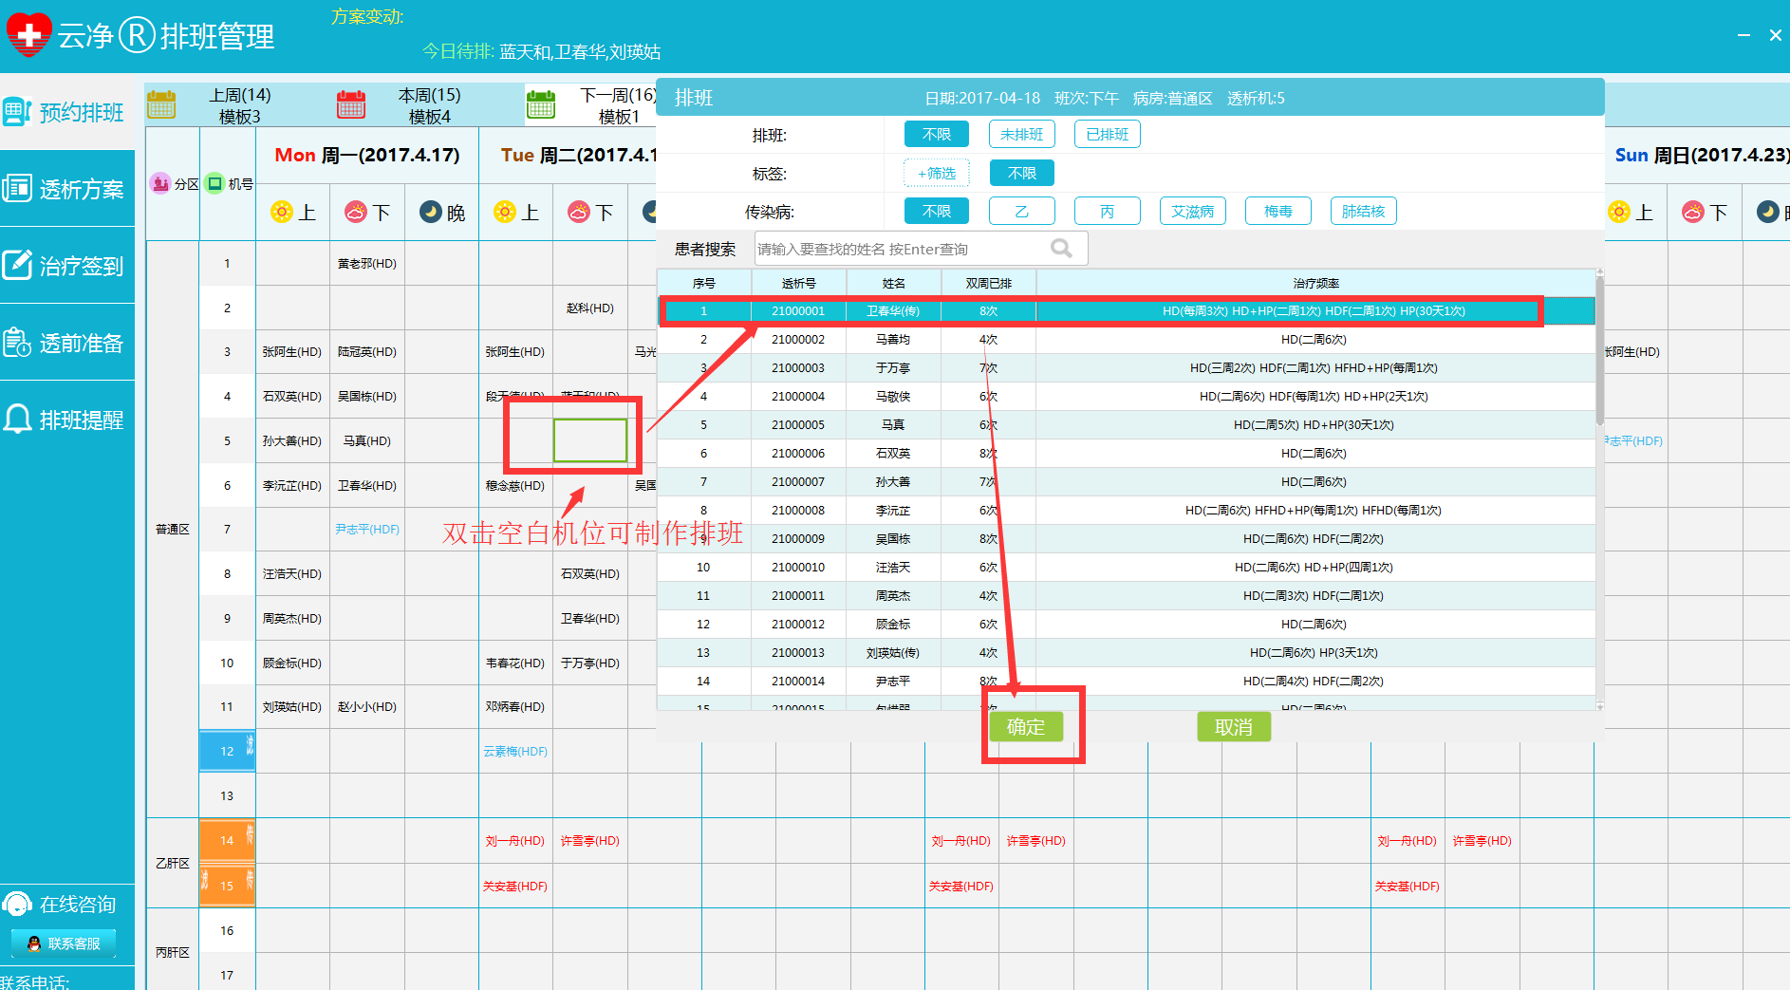Image resolution: width=1790 pixels, height=990 pixels.
Task: Open the 治疗签到 sidebar menu
Action: [66, 266]
